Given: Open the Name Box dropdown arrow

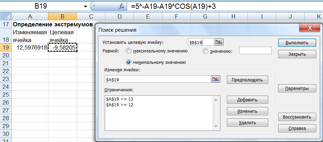Looking at the screenshot, I should 85,7.
